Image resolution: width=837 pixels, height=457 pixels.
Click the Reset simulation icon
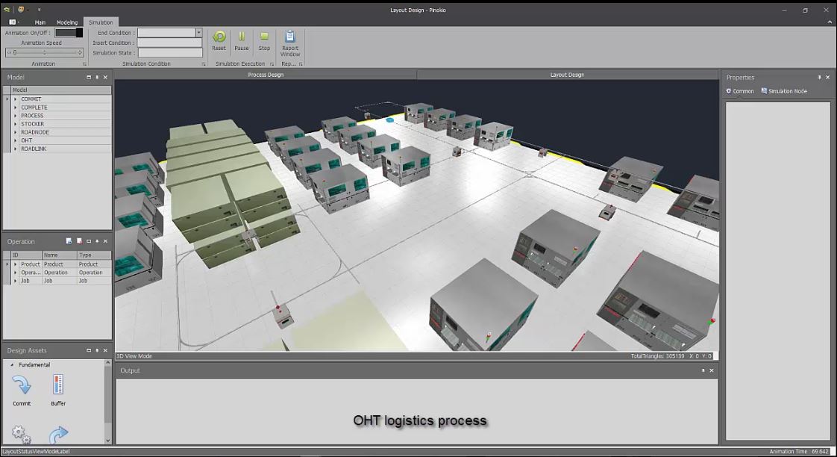coord(219,37)
